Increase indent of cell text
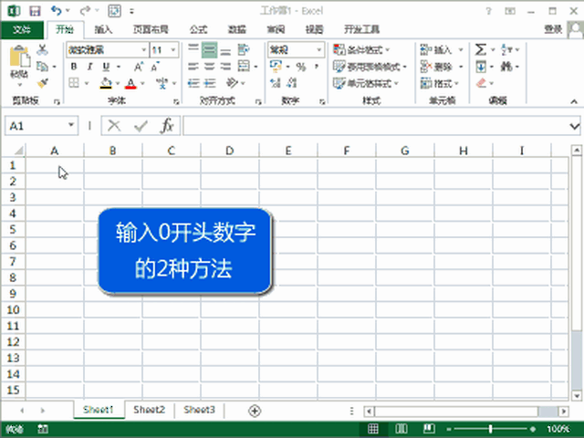 tap(210, 83)
